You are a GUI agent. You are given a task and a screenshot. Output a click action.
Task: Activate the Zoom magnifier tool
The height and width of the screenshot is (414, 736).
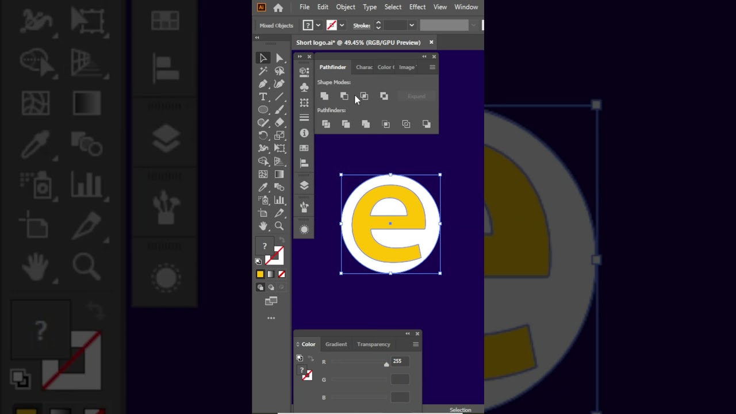[279, 226]
